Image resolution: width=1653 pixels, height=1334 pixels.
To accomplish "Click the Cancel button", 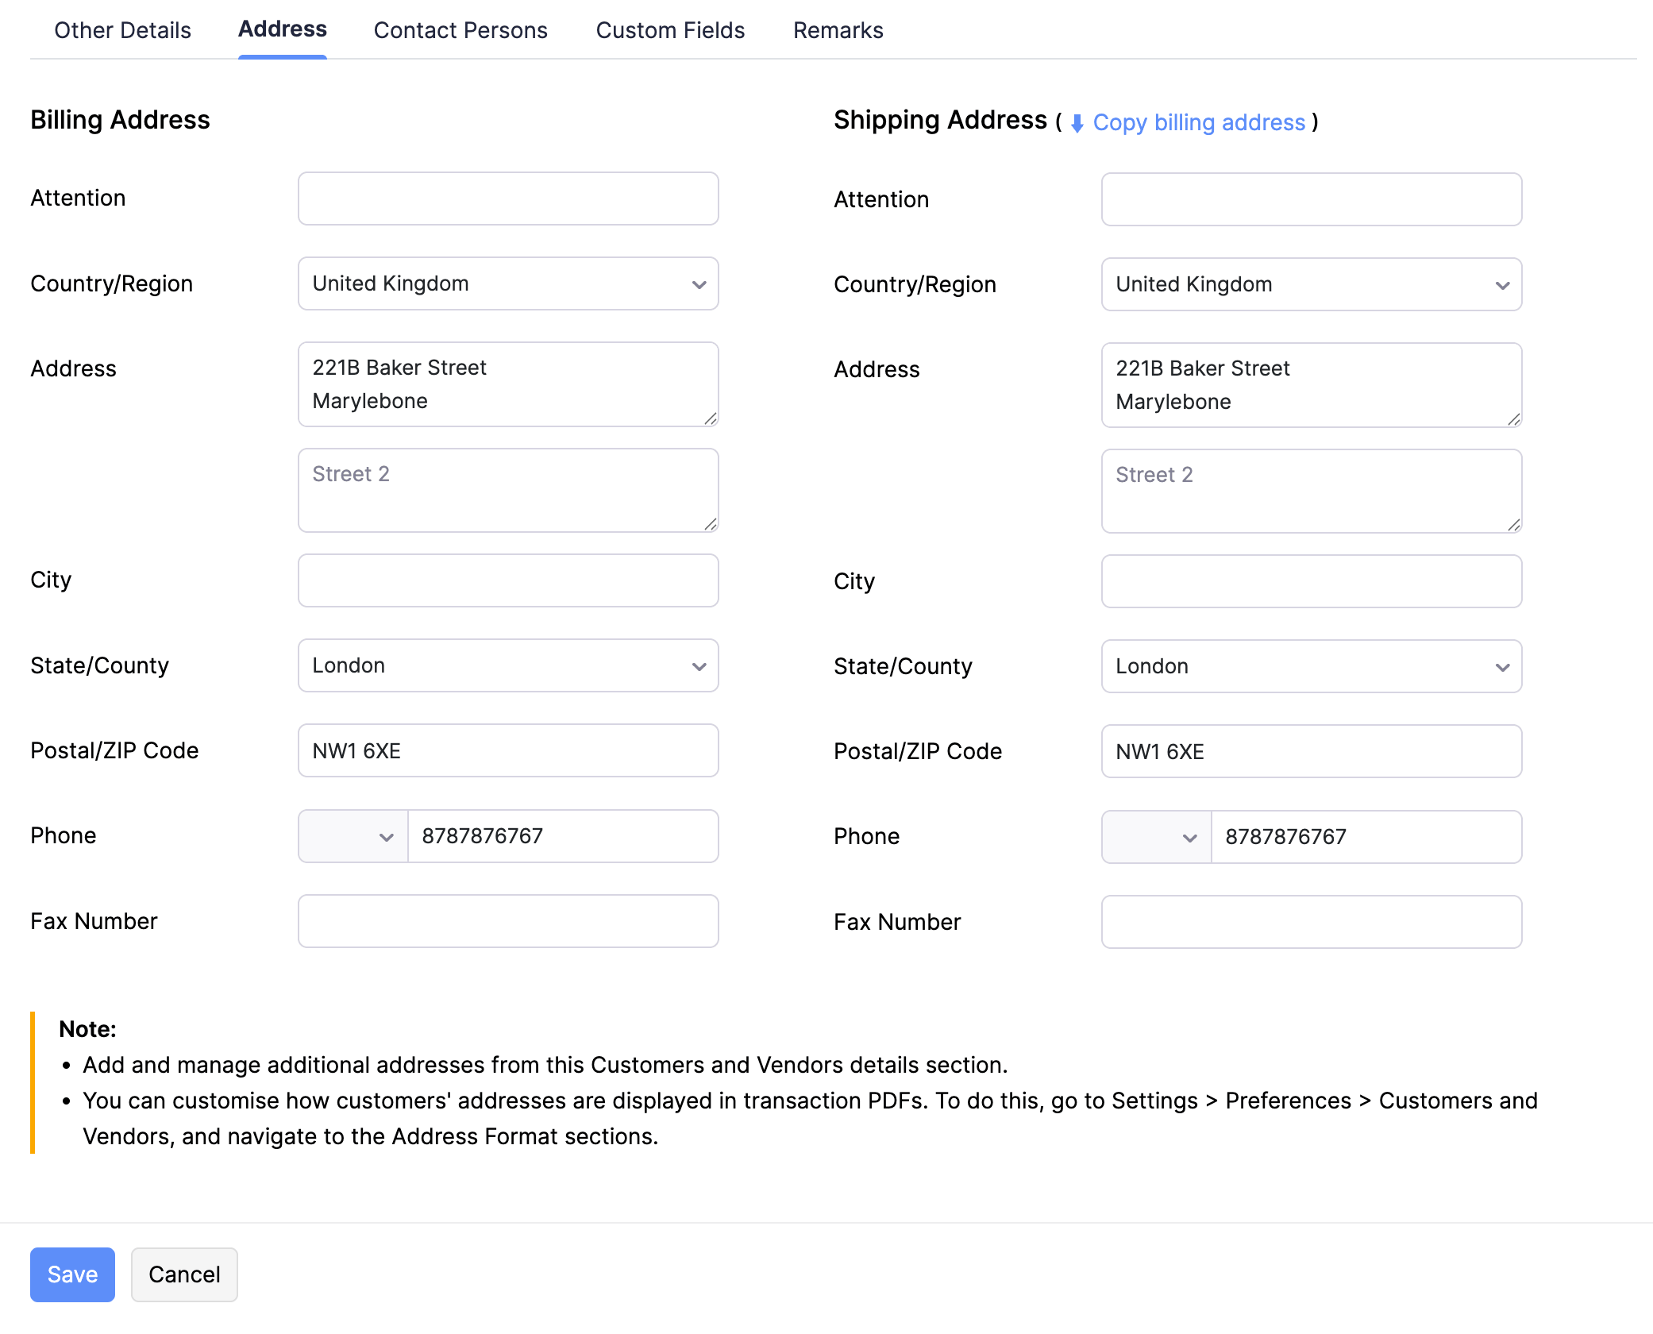I will pyautogui.click(x=184, y=1274).
